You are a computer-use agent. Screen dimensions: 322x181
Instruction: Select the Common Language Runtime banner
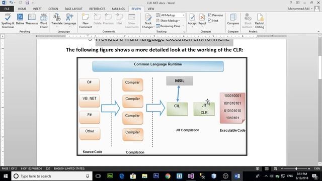(x=157, y=66)
